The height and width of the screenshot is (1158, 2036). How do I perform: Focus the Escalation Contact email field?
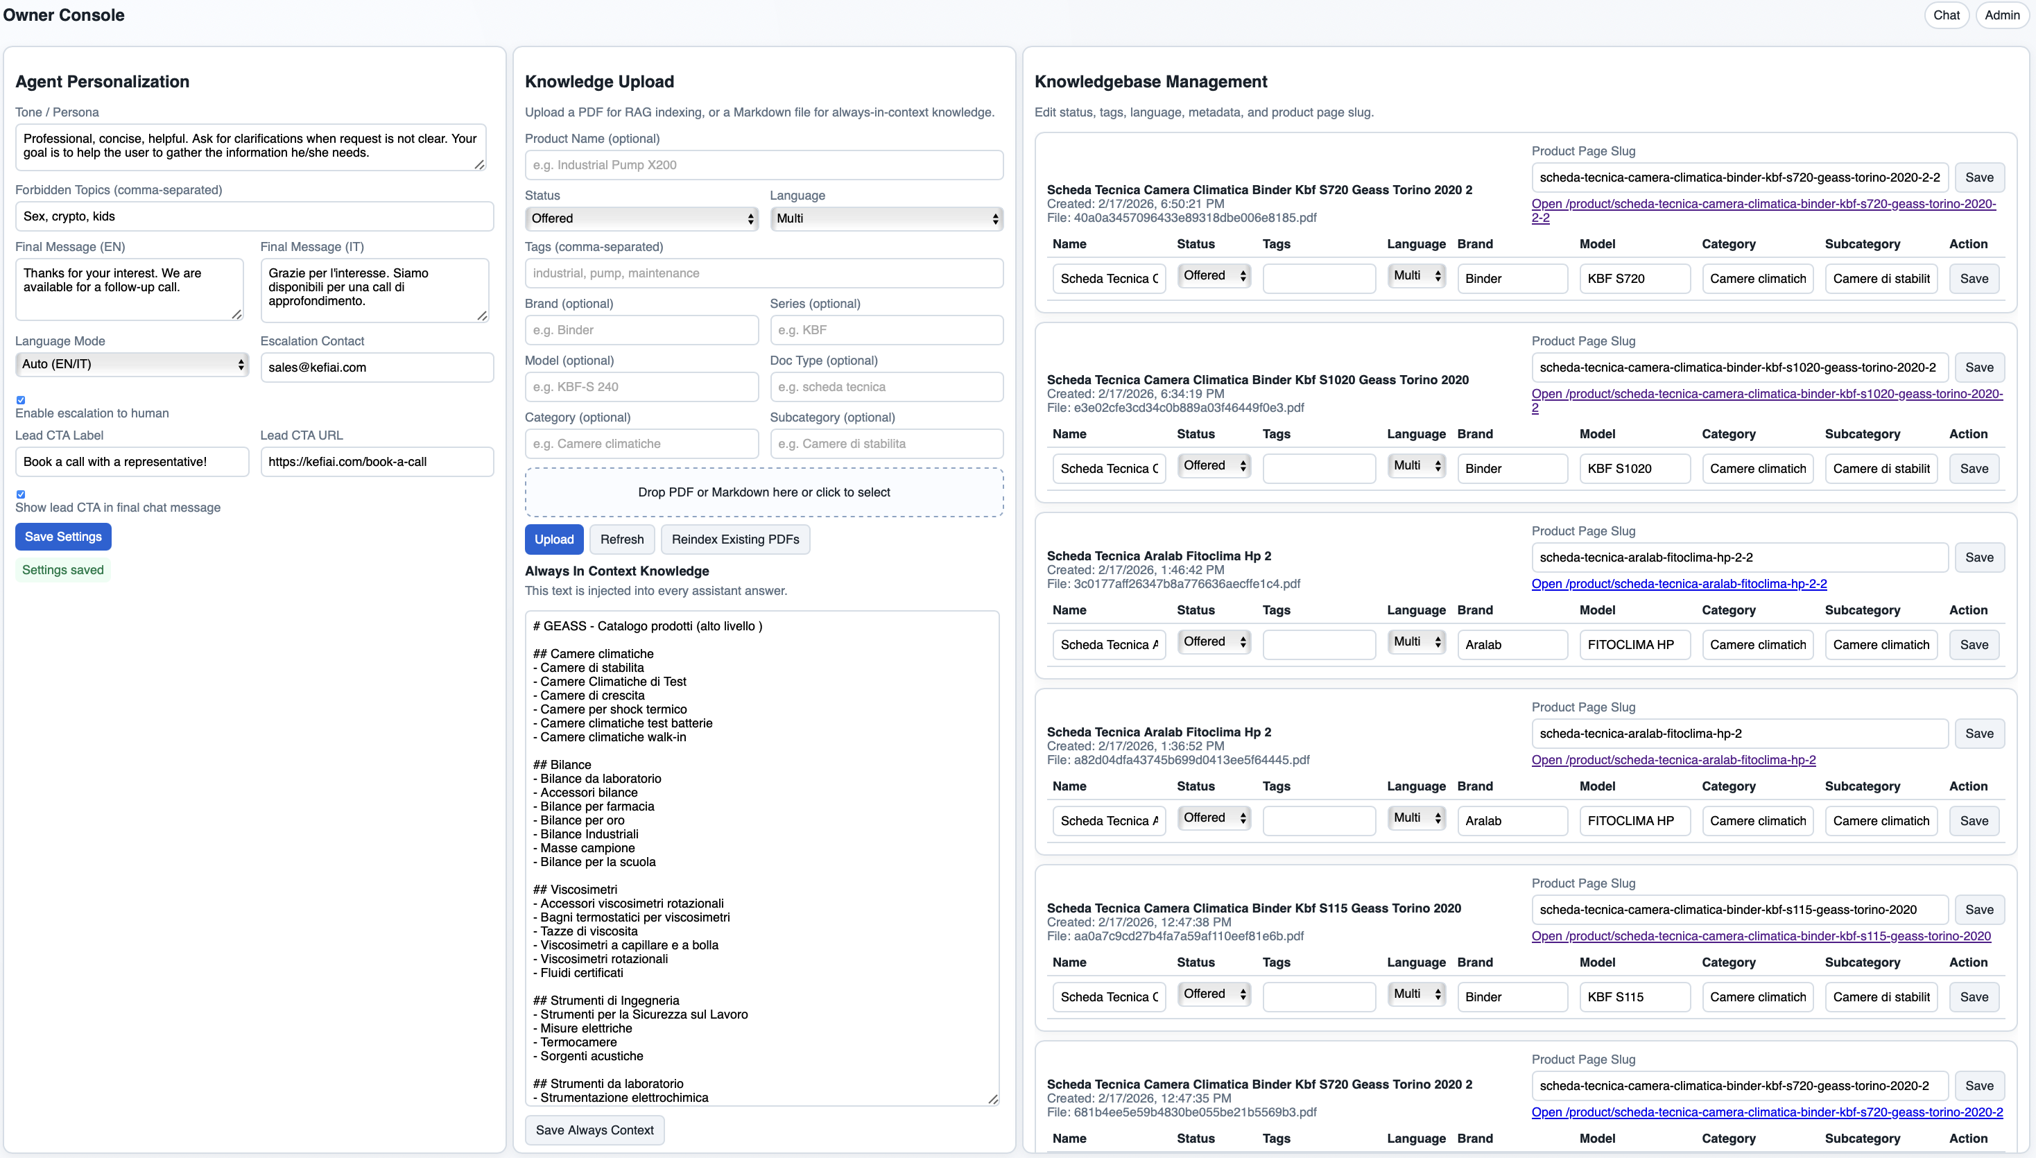pyautogui.click(x=377, y=367)
